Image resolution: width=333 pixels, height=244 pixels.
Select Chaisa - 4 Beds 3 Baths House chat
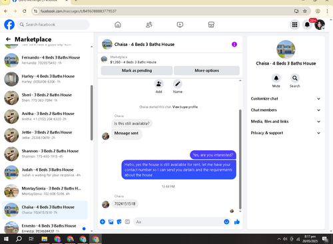click(45, 209)
